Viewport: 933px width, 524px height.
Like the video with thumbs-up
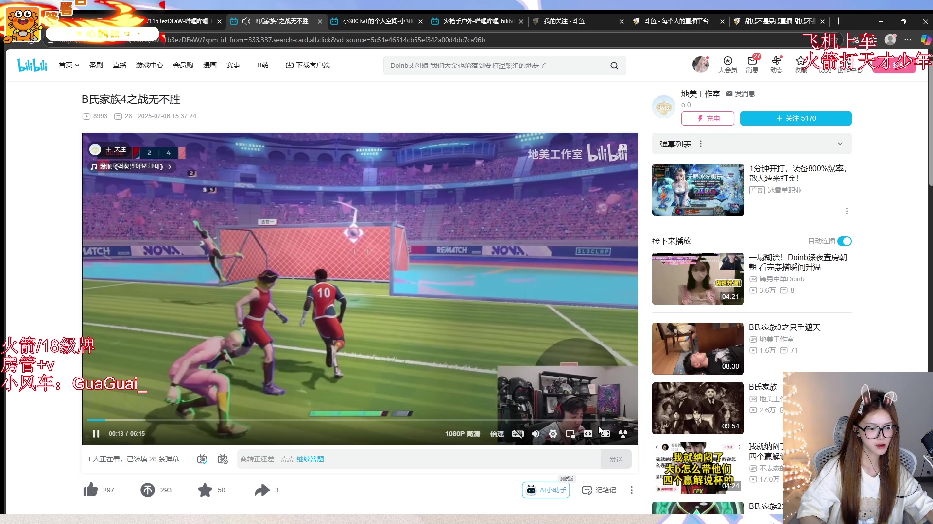click(90, 490)
